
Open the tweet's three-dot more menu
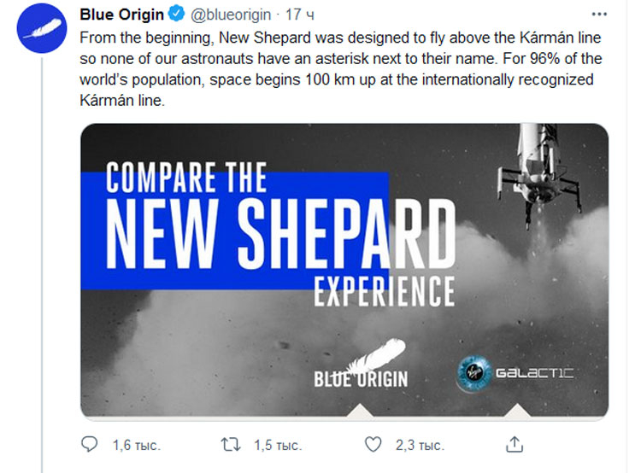[599, 15]
